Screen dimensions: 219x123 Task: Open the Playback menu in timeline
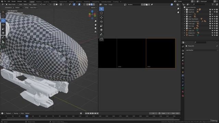coord(9,113)
